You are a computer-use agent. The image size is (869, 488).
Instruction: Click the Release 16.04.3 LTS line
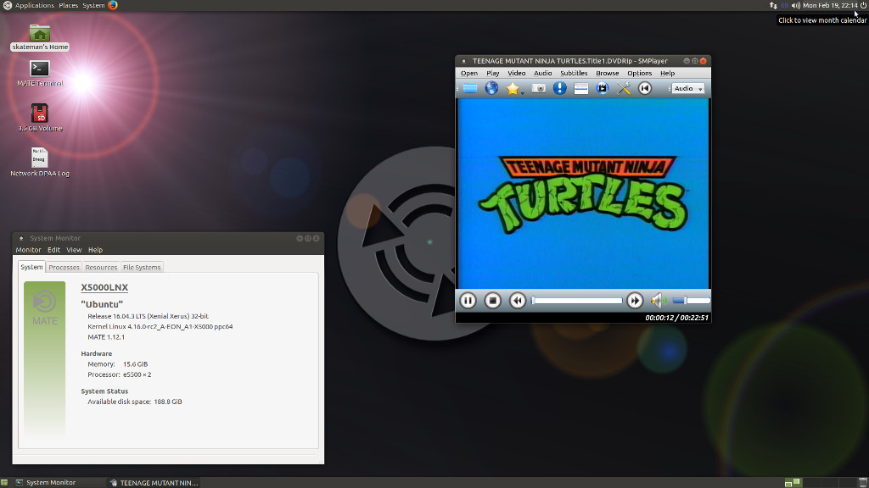point(148,317)
